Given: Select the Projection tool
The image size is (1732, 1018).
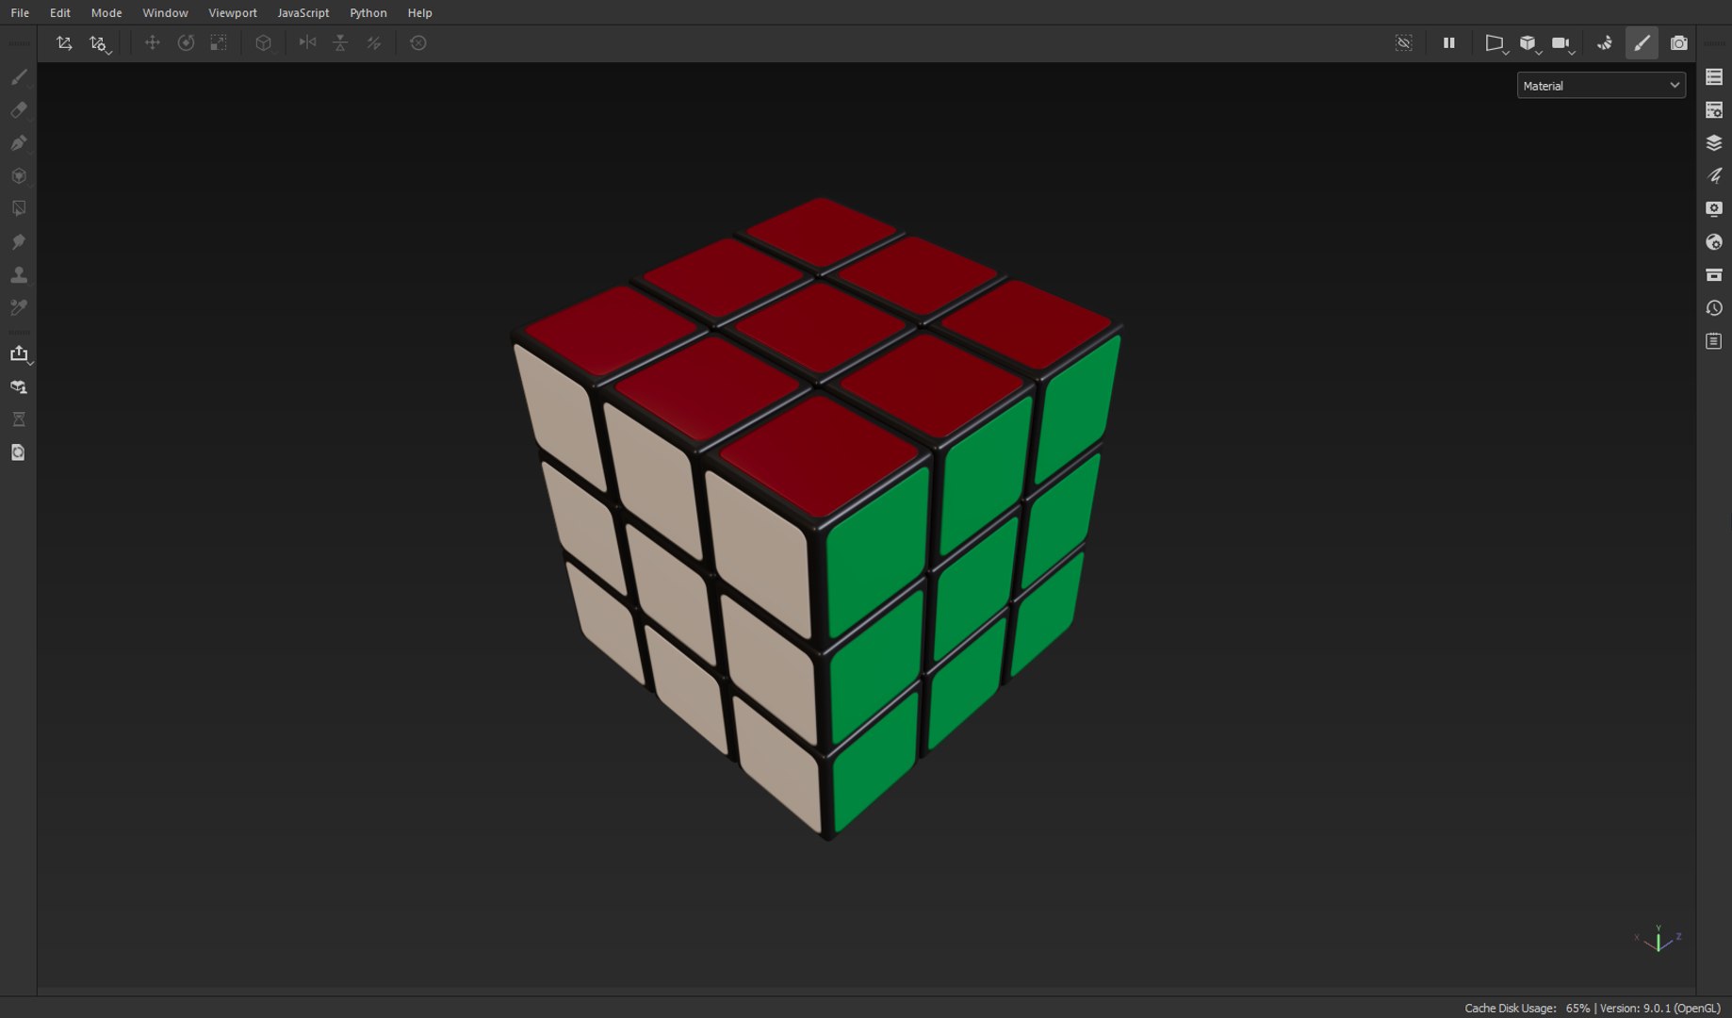Looking at the screenshot, I should coord(19,143).
